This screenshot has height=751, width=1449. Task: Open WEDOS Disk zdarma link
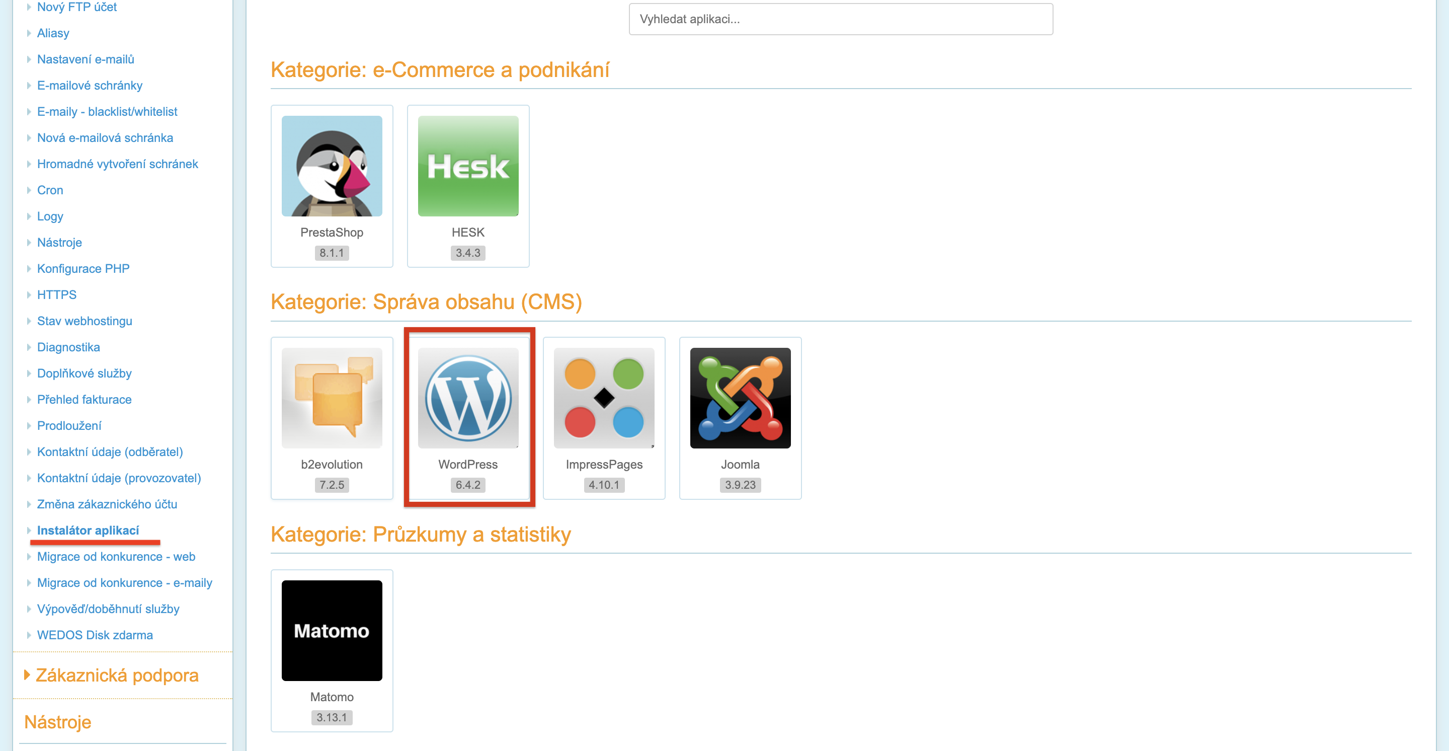click(95, 635)
